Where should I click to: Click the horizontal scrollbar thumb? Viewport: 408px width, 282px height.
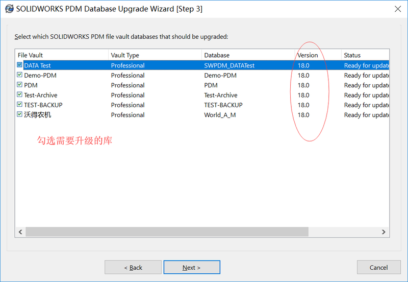(x=167, y=232)
